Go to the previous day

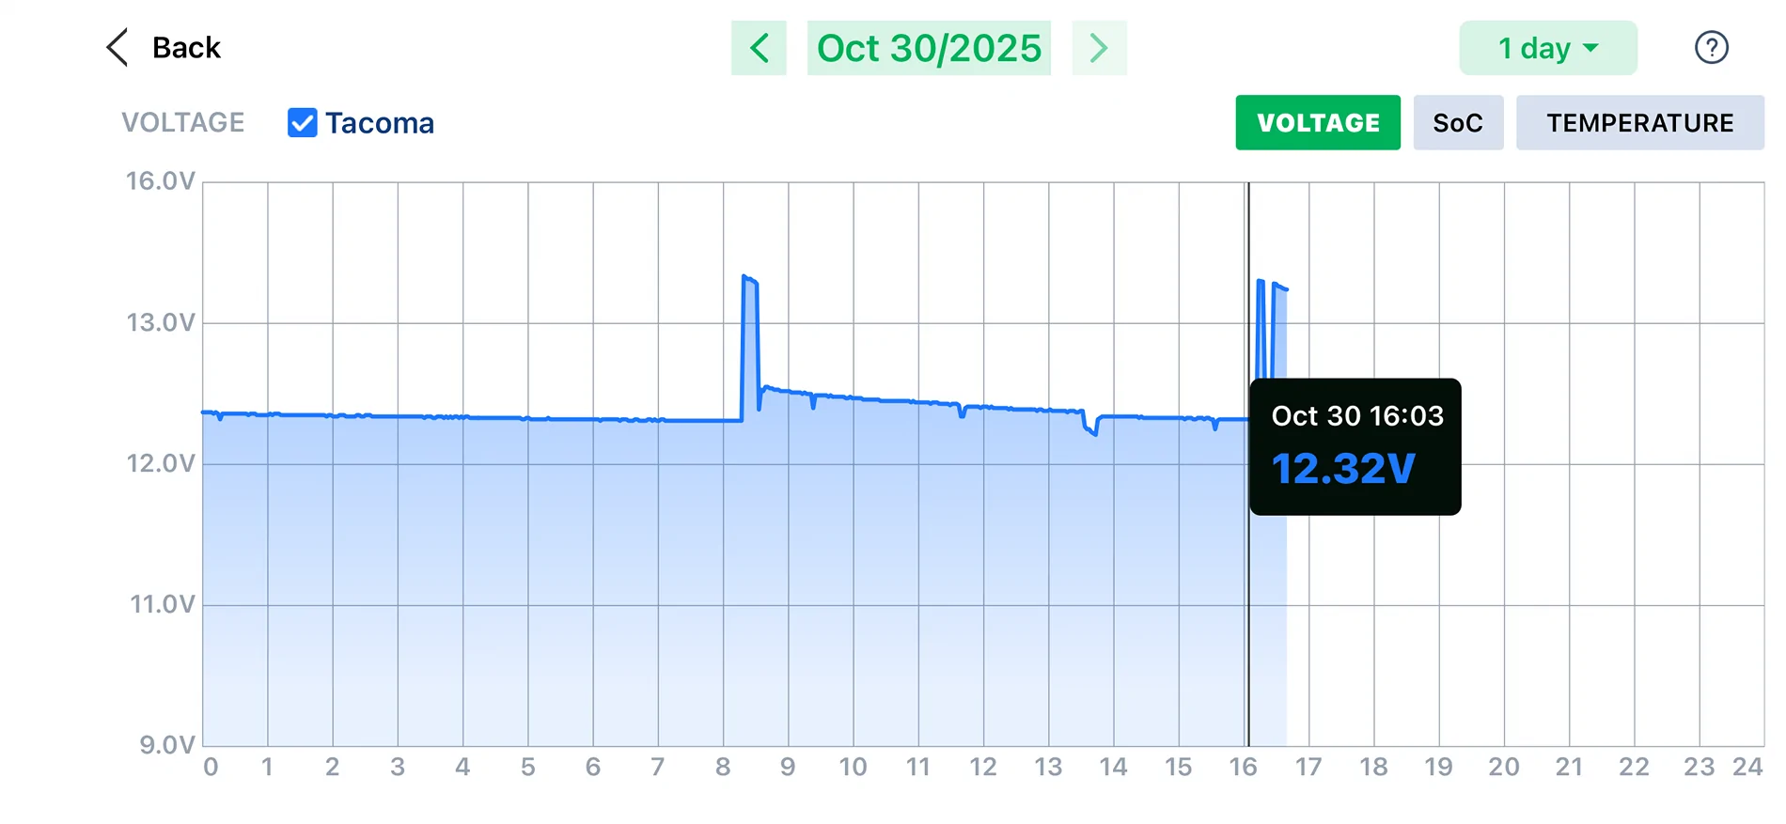[x=759, y=48]
